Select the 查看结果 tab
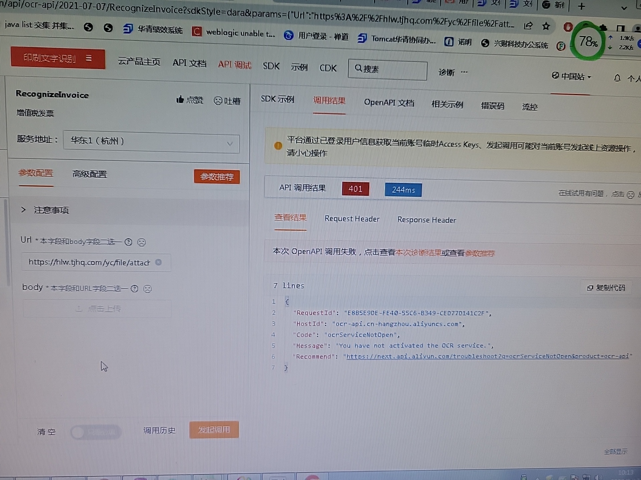Image resolution: width=641 pixels, height=480 pixels. point(290,218)
